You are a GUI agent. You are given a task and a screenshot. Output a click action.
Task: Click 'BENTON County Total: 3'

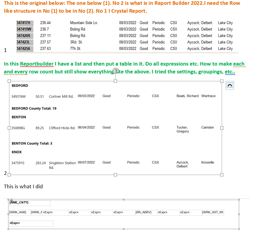point(32,144)
